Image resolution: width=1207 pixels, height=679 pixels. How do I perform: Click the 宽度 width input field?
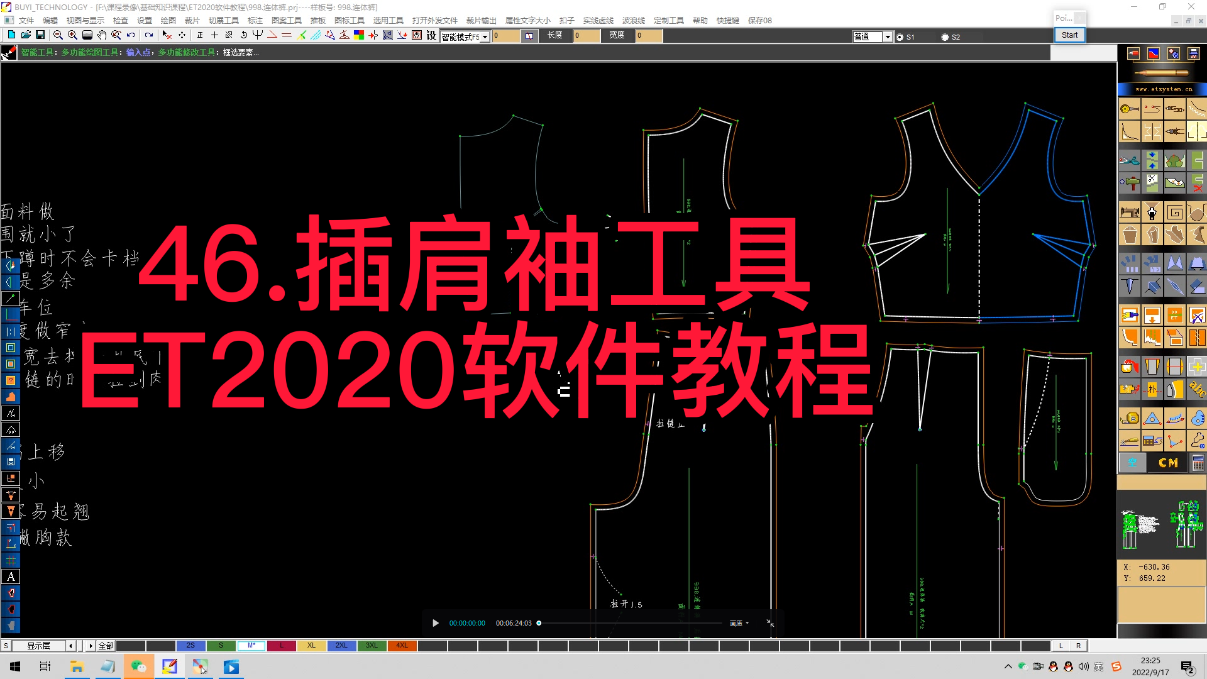point(649,36)
